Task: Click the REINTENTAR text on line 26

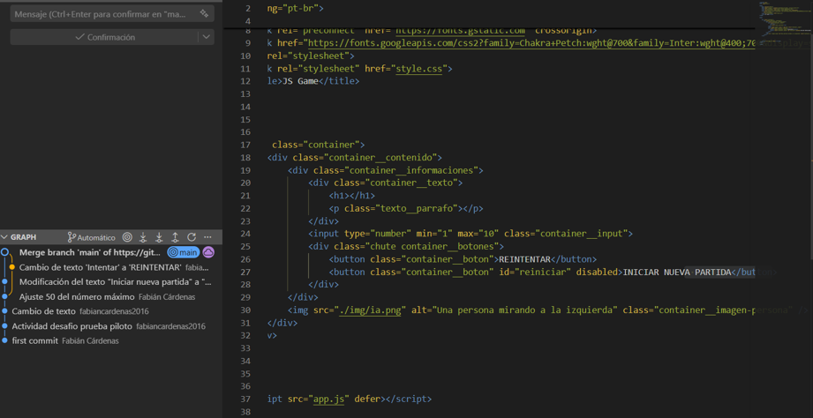Action: [x=524, y=259]
